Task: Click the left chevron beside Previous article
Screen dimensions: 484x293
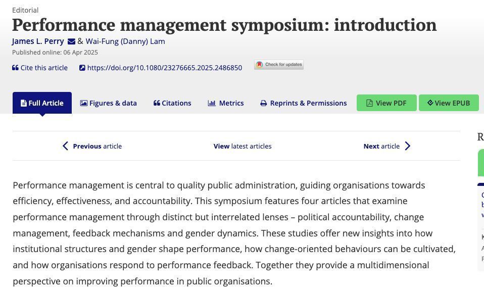Action: (x=65, y=145)
